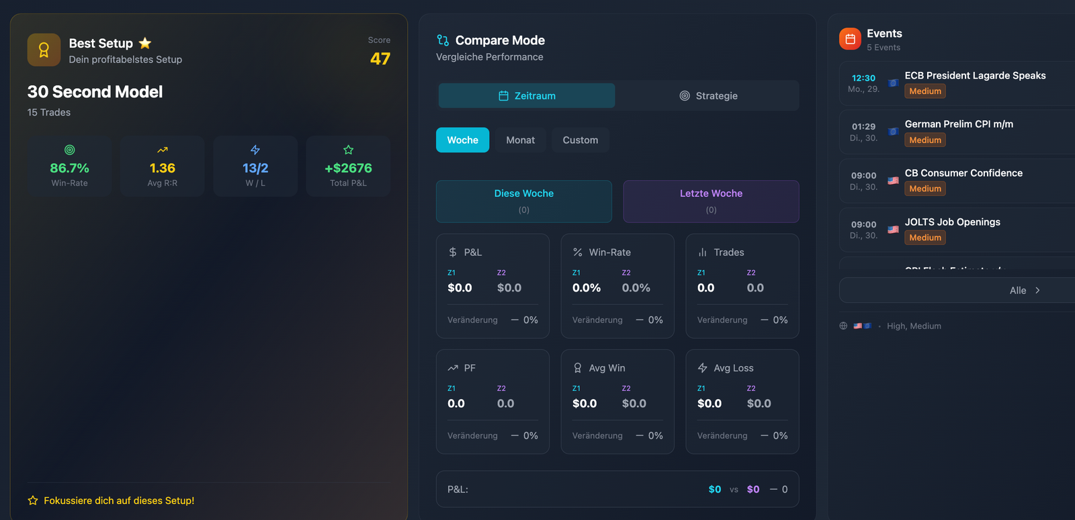Click the cyan $0 in P&L summary
The width and height of the screenshot is (1075, 520).
click(x=715, y=489)
